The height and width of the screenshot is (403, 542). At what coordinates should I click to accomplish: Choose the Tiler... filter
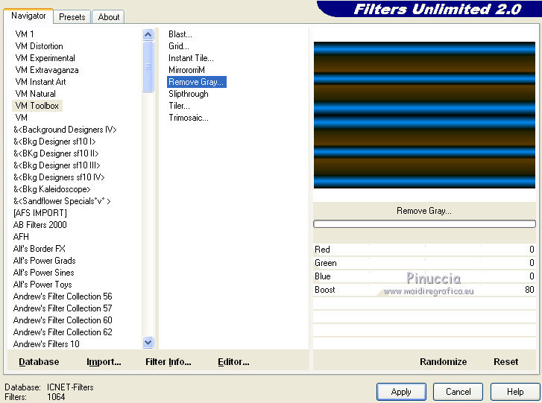179,106
